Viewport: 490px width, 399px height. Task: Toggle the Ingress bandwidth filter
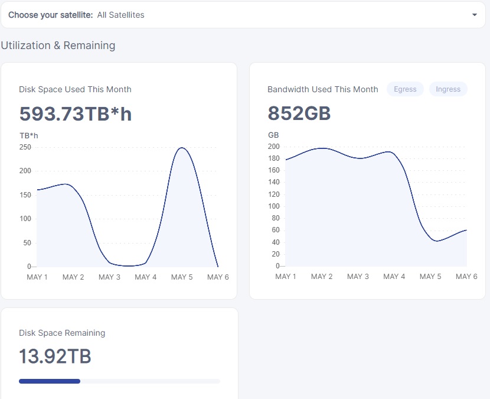pos(448,89)
